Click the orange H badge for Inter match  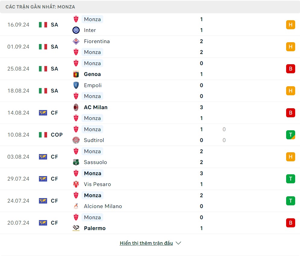(x=290, y=25)
